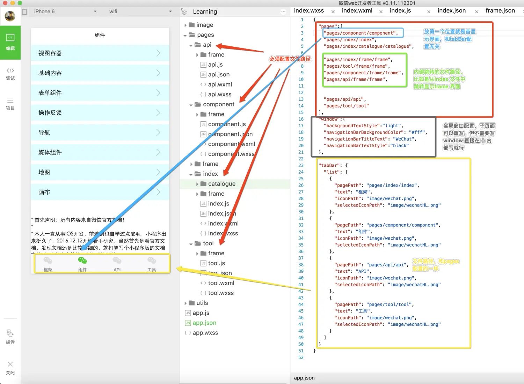Switch to the index.js editor tab
The height and width of the screenshot is (384, 524).
tap(400, 11)
